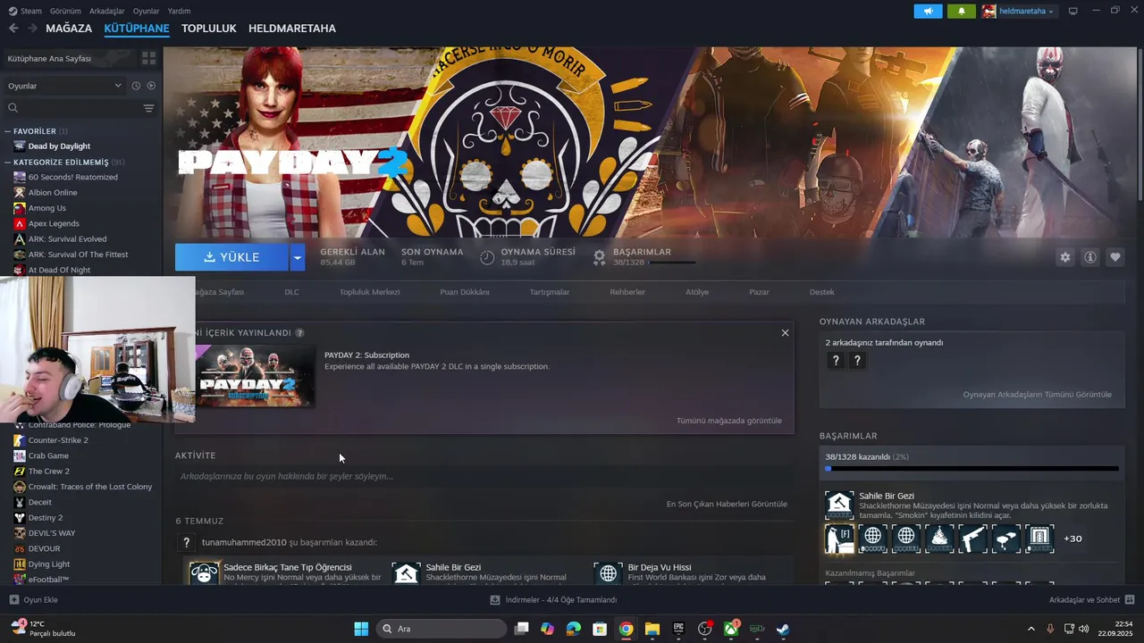Click En Son Çıkan Haberleri Görüntüle
This screenshot has width=1144, height=643.
coord(727,504)
